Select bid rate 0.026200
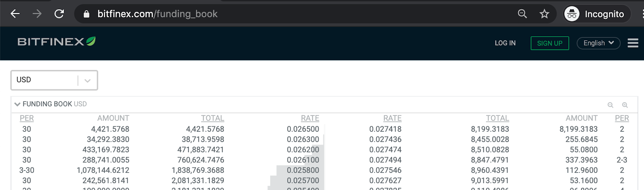 [x=303, y=150]
